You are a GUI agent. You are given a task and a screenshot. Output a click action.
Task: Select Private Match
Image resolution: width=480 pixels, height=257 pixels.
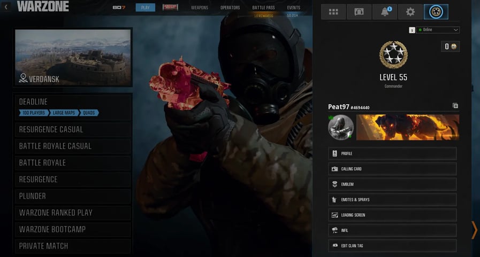[x=73, y=246]
